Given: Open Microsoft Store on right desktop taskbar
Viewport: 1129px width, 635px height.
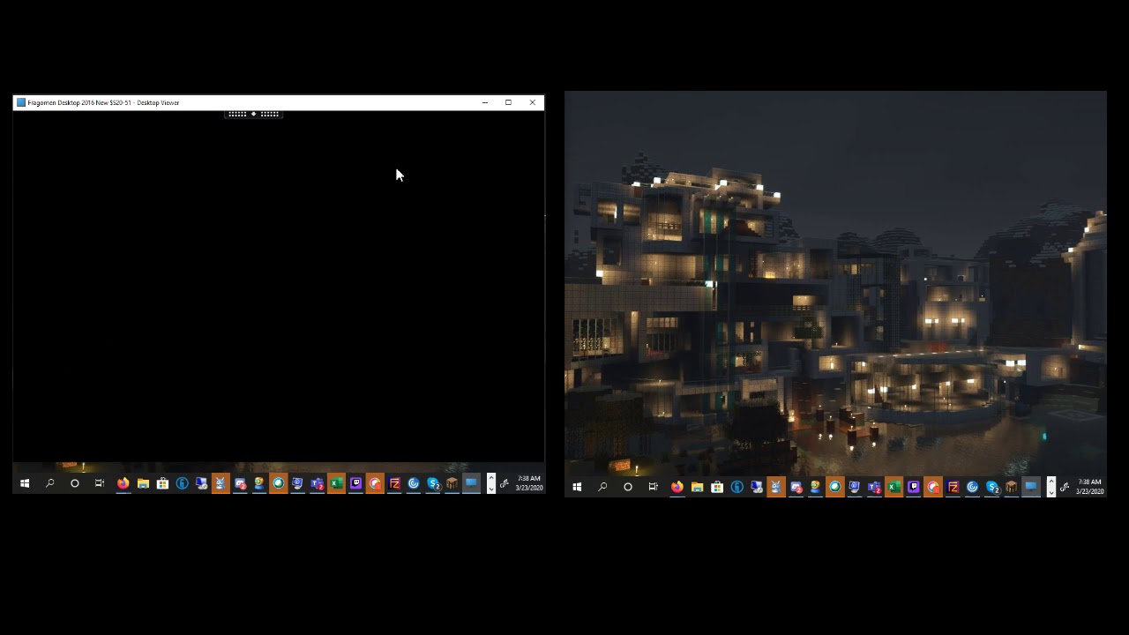Looking at the screenshot, I should 717,487.
